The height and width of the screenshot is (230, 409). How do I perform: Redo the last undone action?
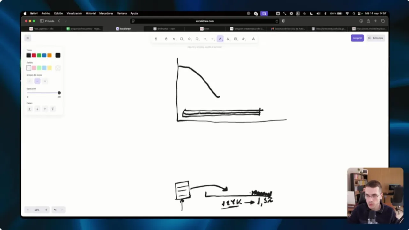tap(62, 210)
